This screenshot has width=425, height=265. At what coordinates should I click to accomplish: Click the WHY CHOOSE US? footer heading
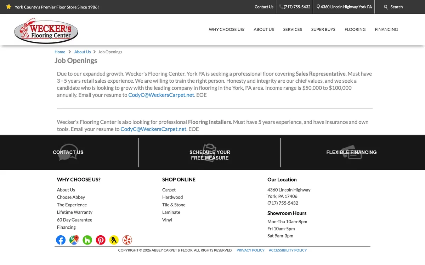coord(79,179)
